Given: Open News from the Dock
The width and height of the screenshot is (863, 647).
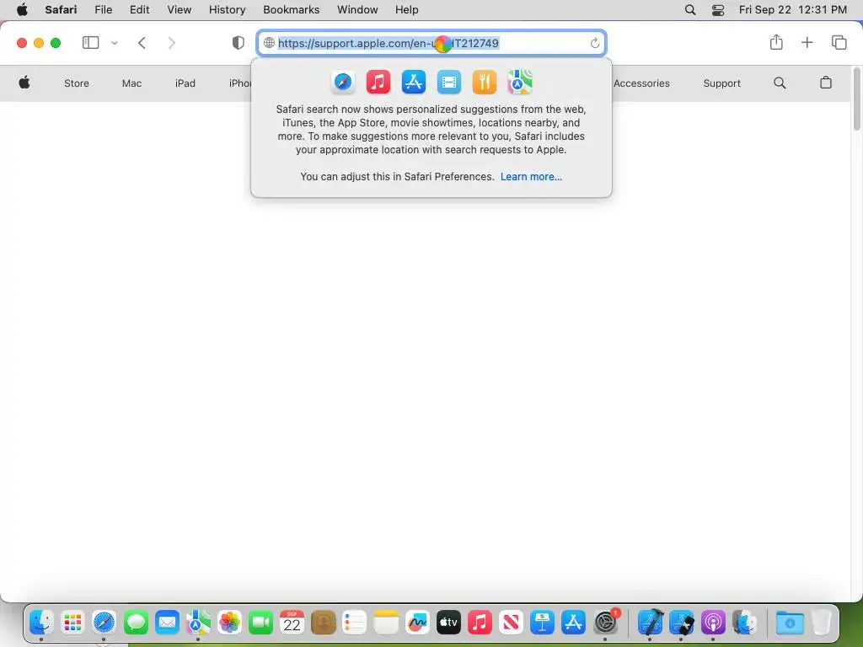Looking at the screenshot, I should (x=511, y=623).
